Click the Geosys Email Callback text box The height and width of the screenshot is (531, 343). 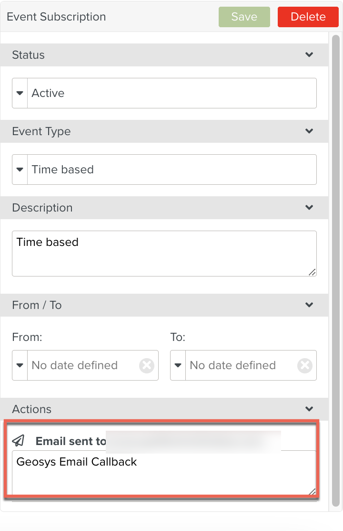164,472
